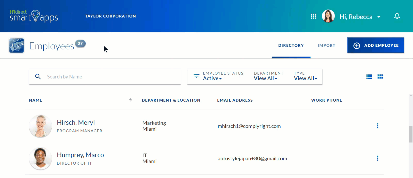Click Rebecca's profile avatar
Image resolution: width=413 pixels, height=178 pixels.
[x=328, y=16]
